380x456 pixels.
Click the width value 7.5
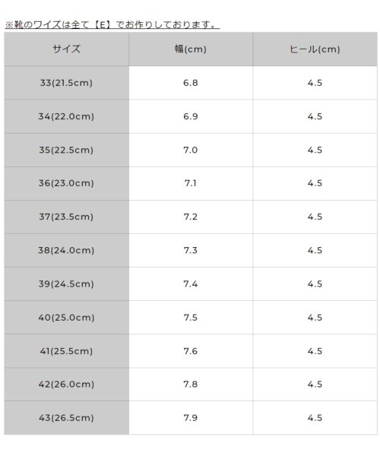(191, 317)
